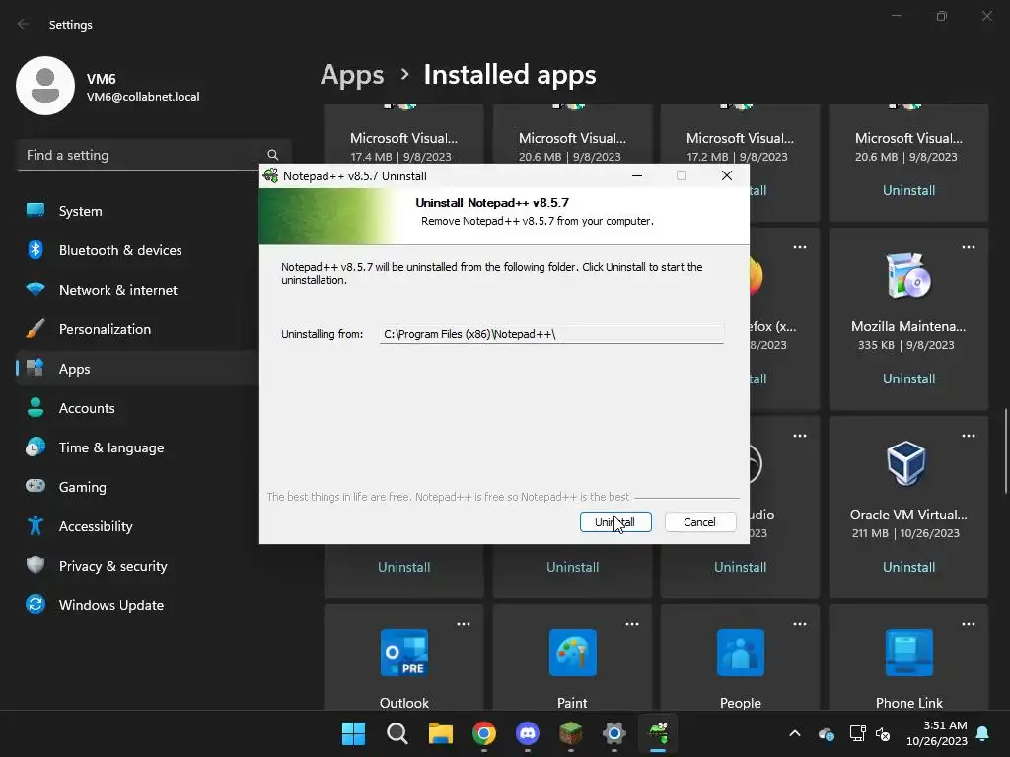Cancel the Notepad++ uninstallation
Image resolution: width=1010 pixels, height=757 pixels.
[x=699, y=522]
